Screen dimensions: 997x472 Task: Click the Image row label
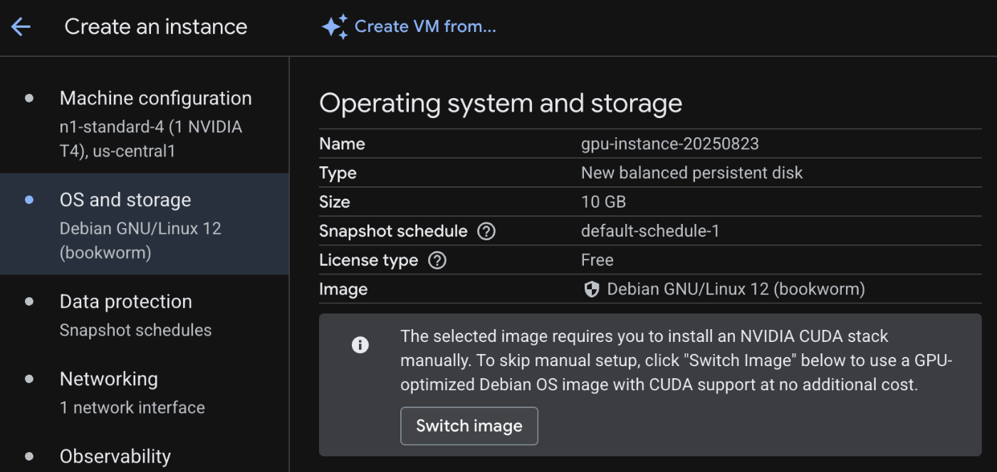click(x=343, y=289)
